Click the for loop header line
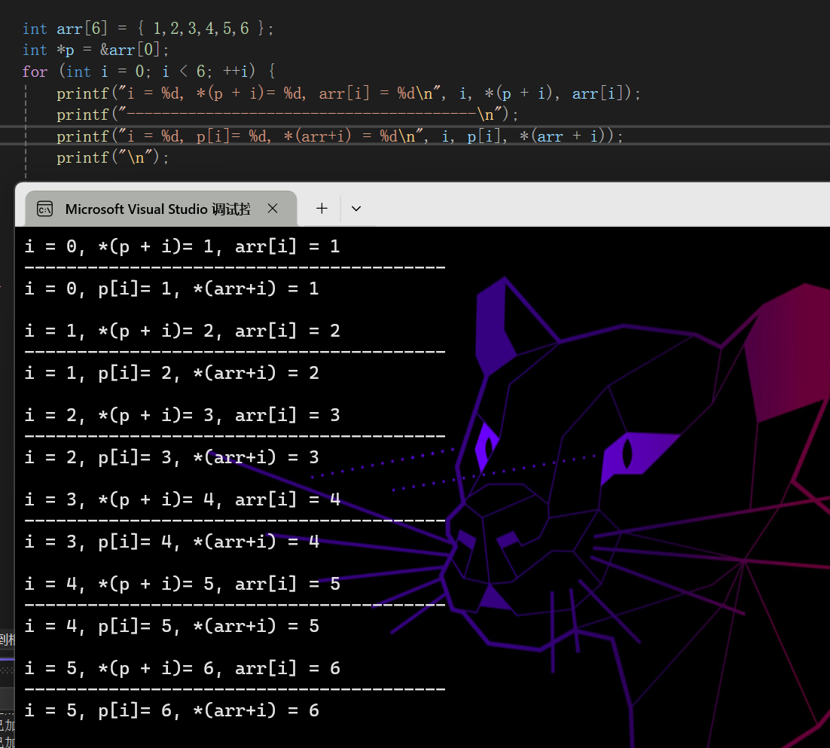 [148, 71]
